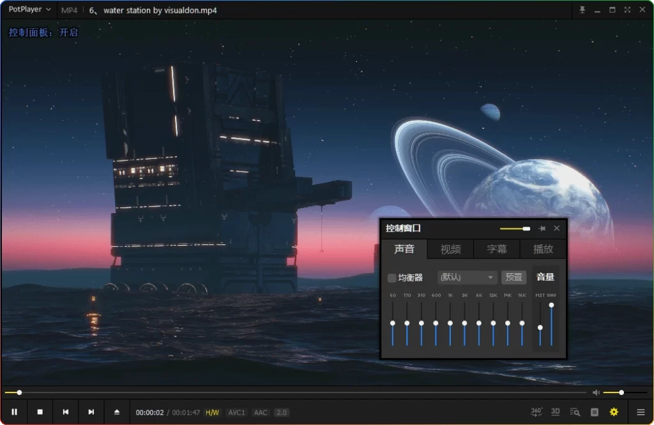Enable the 均衡器 equalizer checkbox
Viewport: 654px width, 425px height.
click(x=392, y=278)
